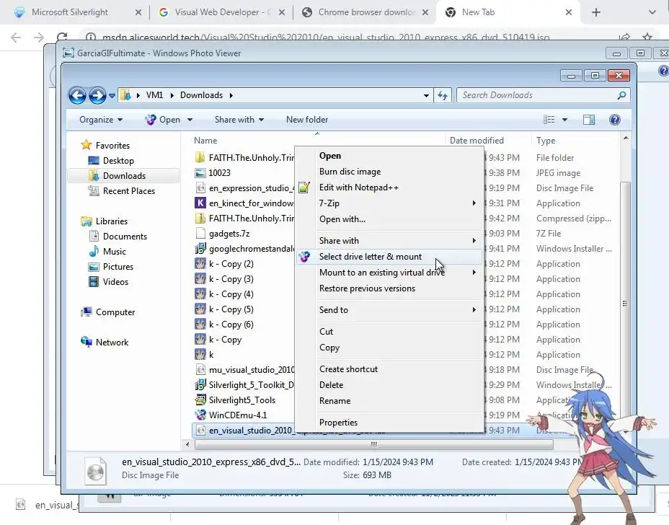Choose Edit with Notepad++

(389, 187)
